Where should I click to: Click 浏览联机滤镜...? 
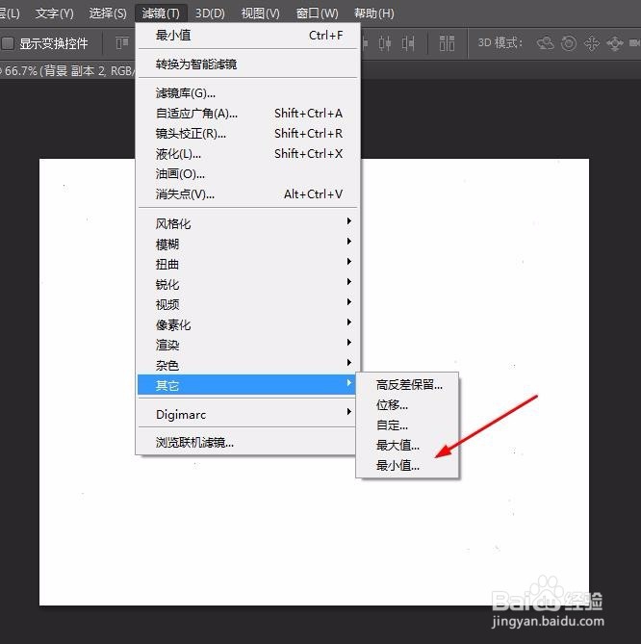(x=248, y=443)
